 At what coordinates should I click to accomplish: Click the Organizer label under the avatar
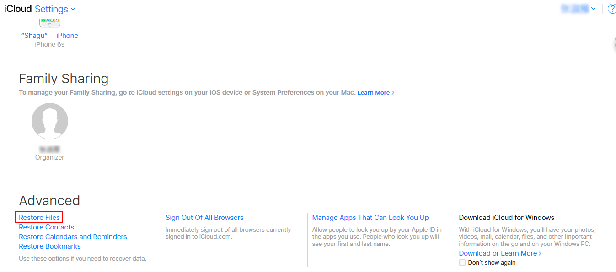pos(50,157)
